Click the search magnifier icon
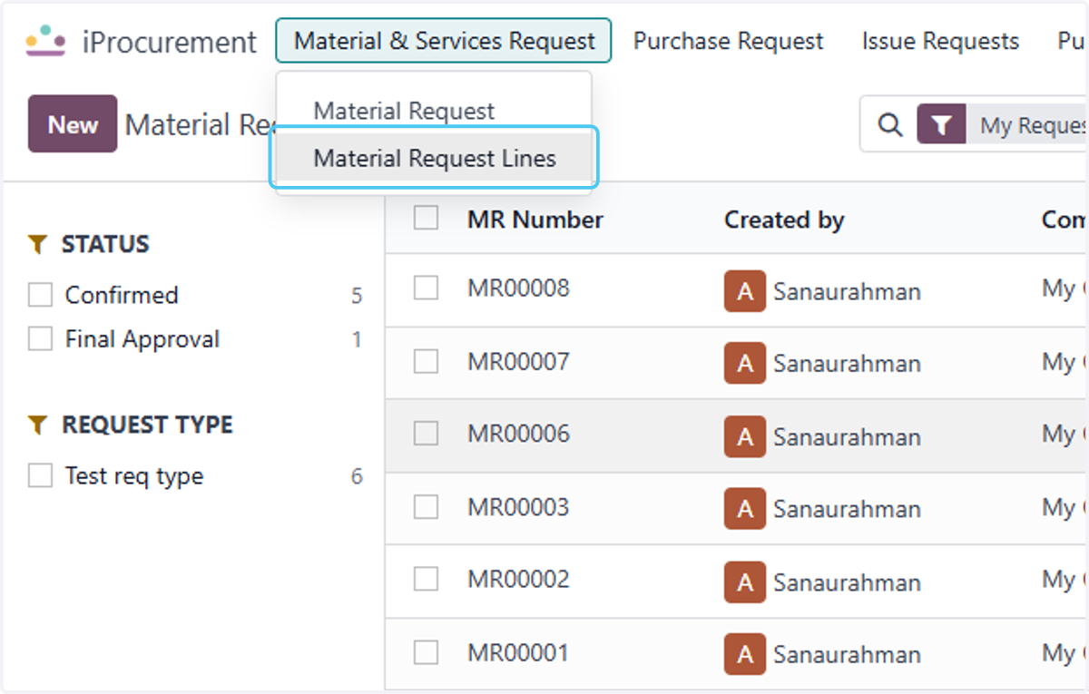Viewport: 1089px width, 694px height. coord(891,125)
